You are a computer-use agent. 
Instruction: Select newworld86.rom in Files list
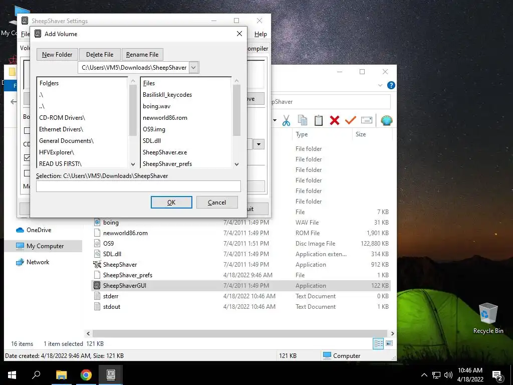165,117
